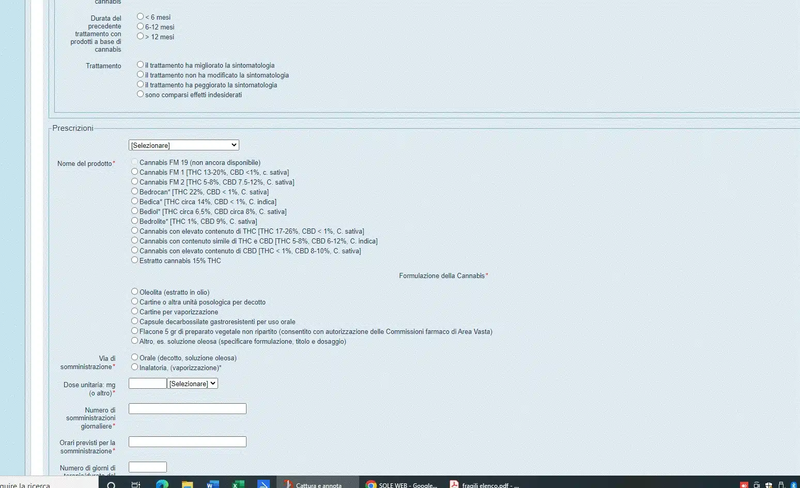The image size is (800, 488).
Task: Select the '< 6 mesi' duration option
Action: tap(140, 17)
